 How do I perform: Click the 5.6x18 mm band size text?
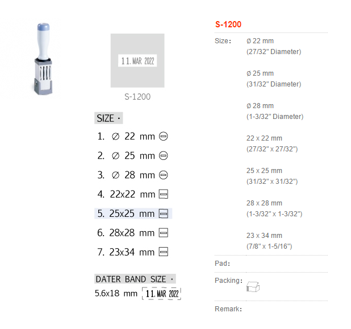coord(116,293)
